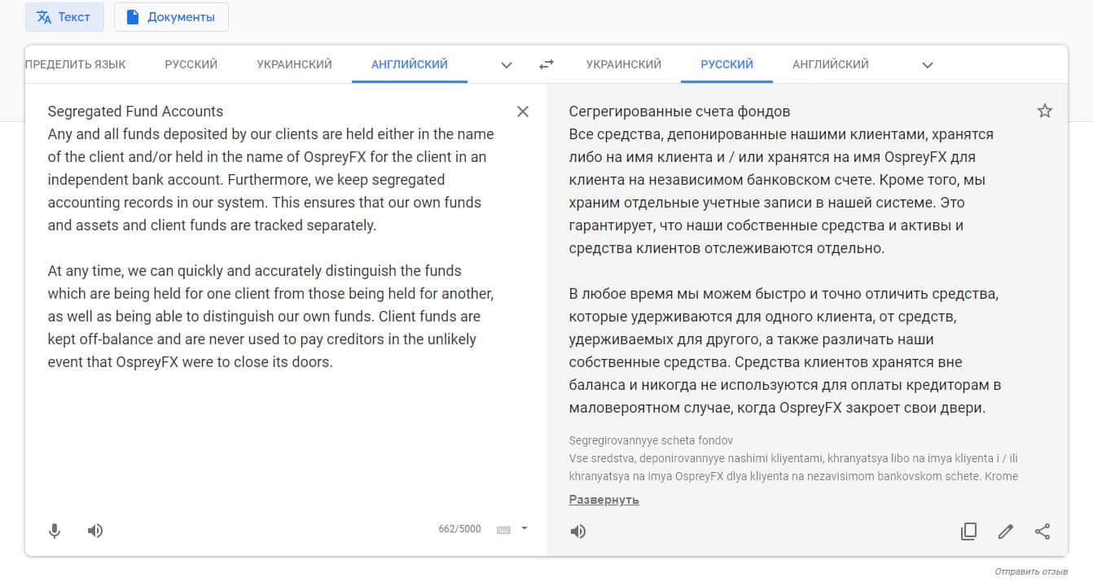Click the pencil suggest edit icon
The width and height of the screenshot is (1093, 586).
[x=1006, y=531]
